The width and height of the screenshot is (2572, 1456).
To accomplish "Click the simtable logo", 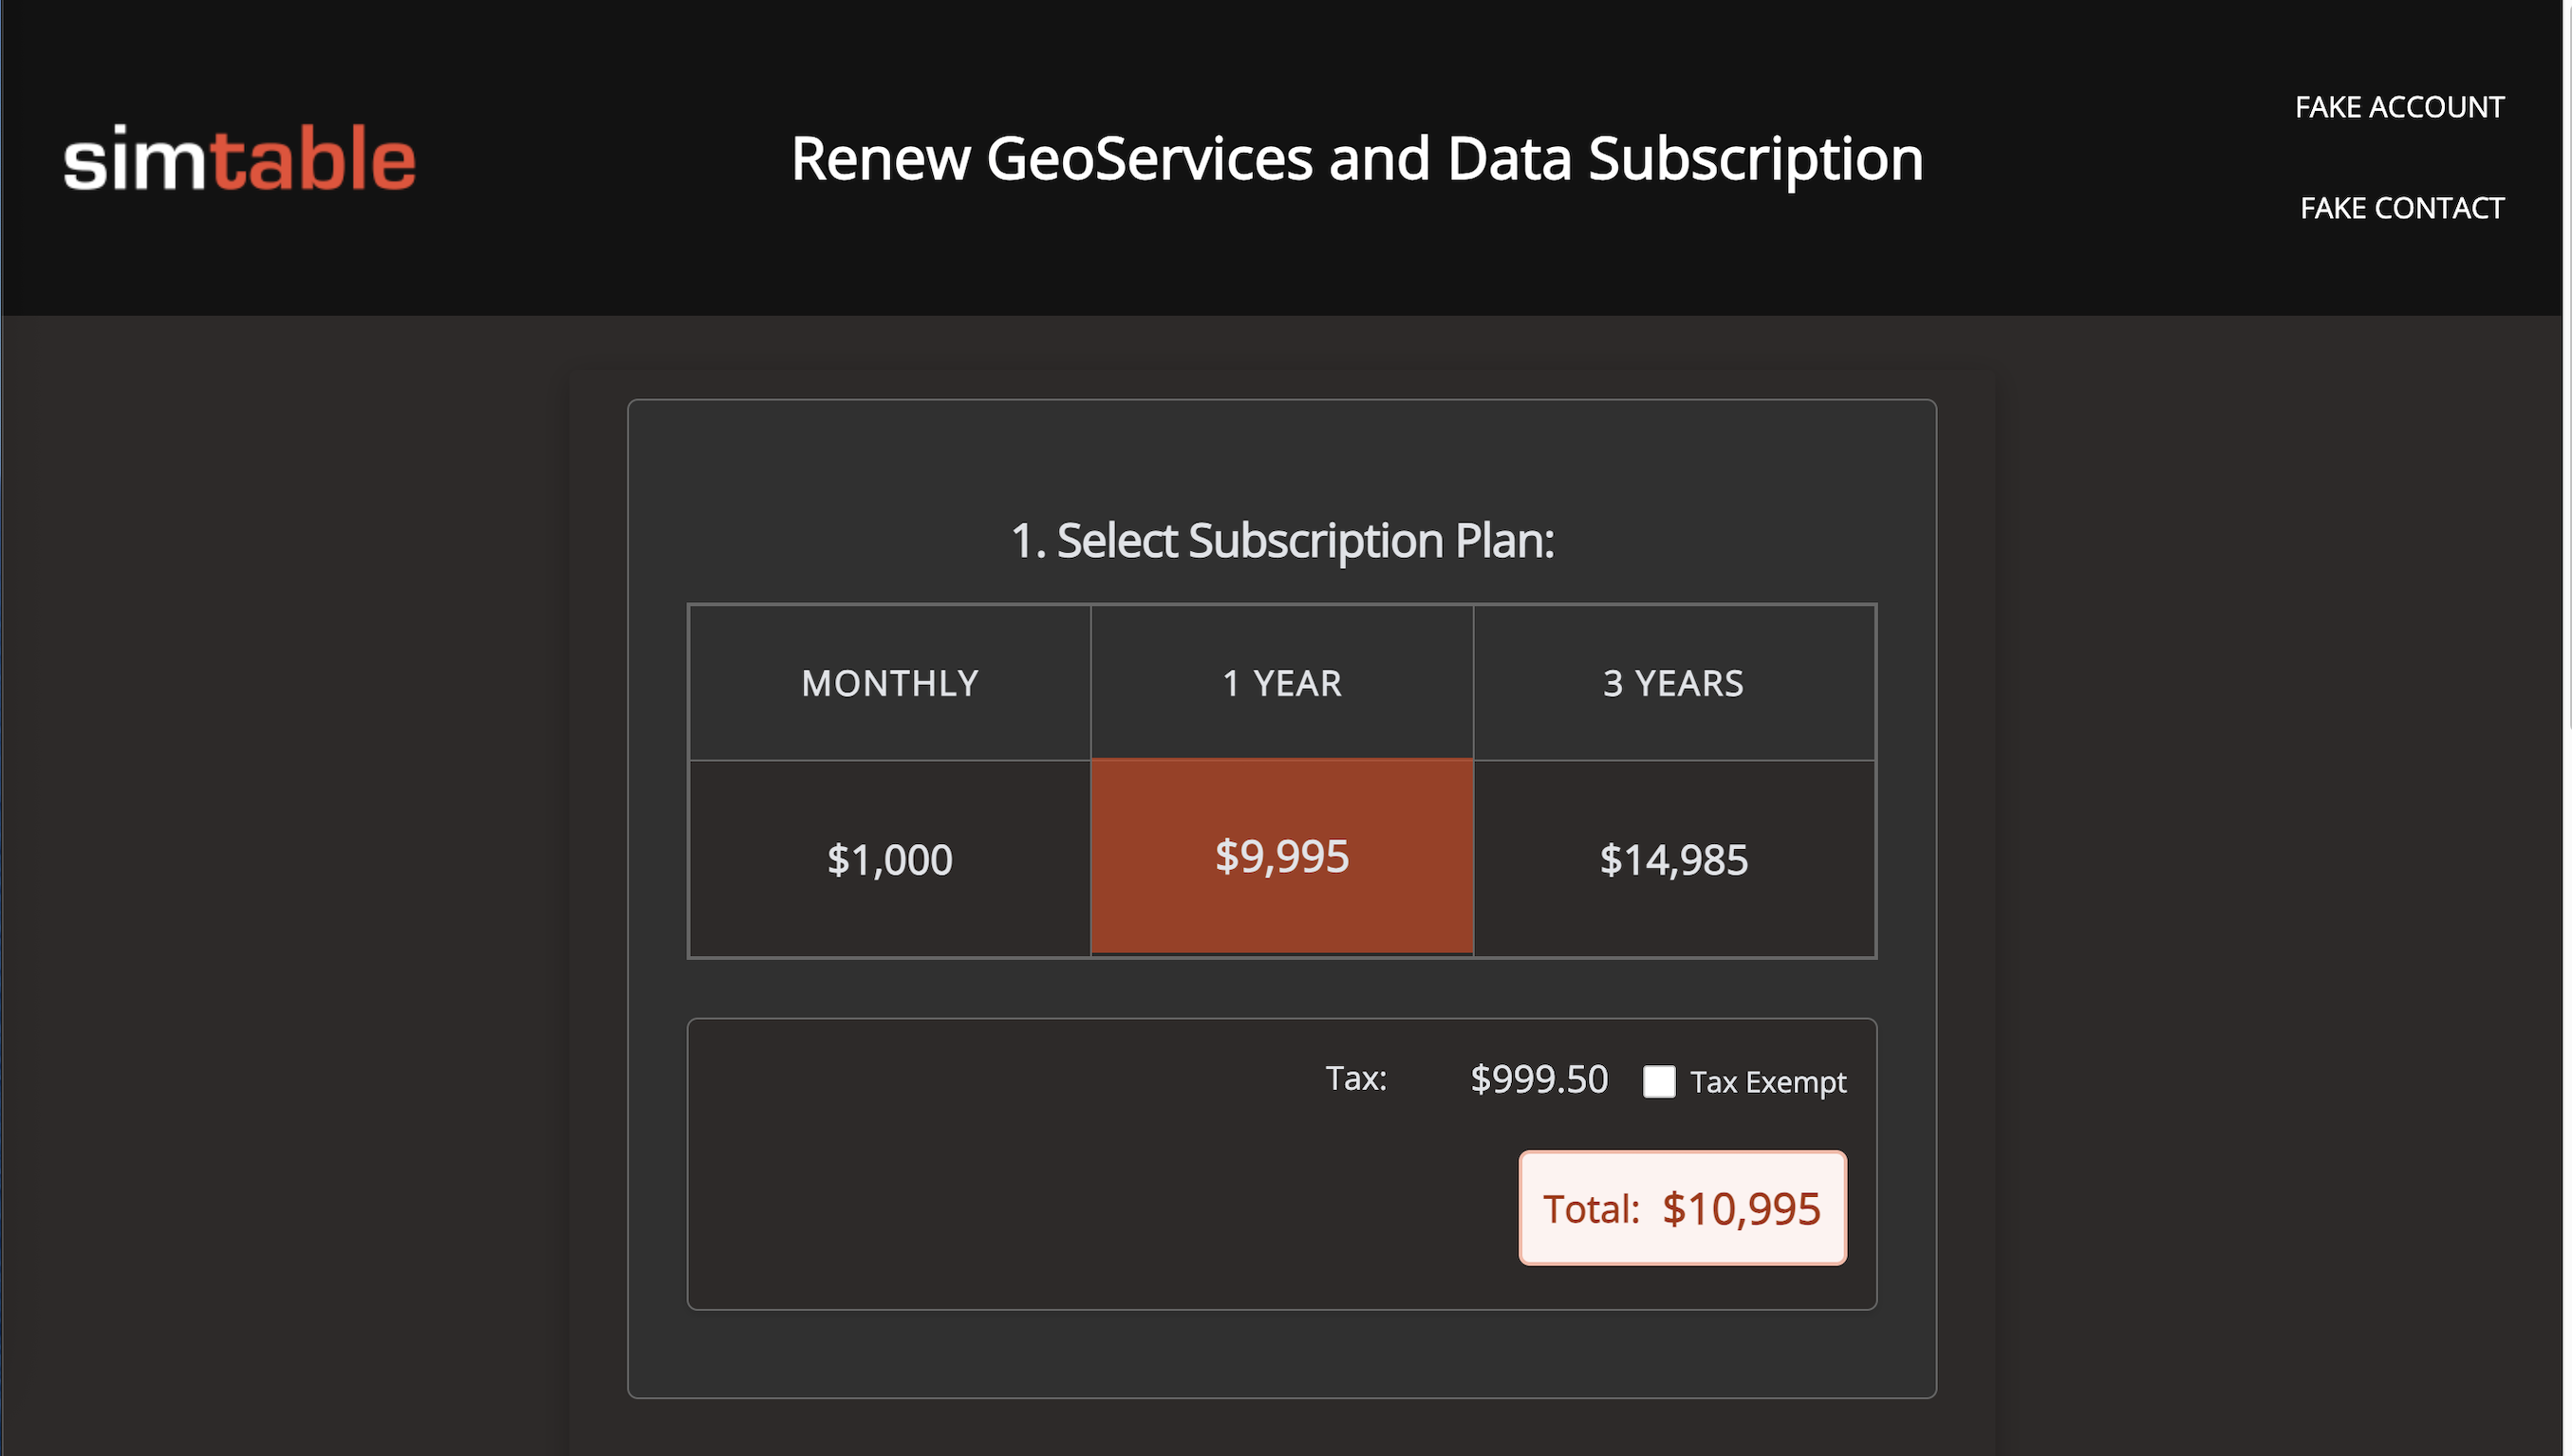I will coord(239,159).
